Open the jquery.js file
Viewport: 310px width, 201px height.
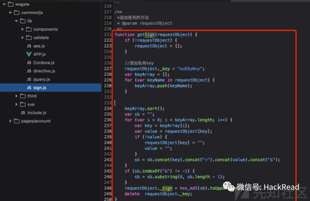42,79
